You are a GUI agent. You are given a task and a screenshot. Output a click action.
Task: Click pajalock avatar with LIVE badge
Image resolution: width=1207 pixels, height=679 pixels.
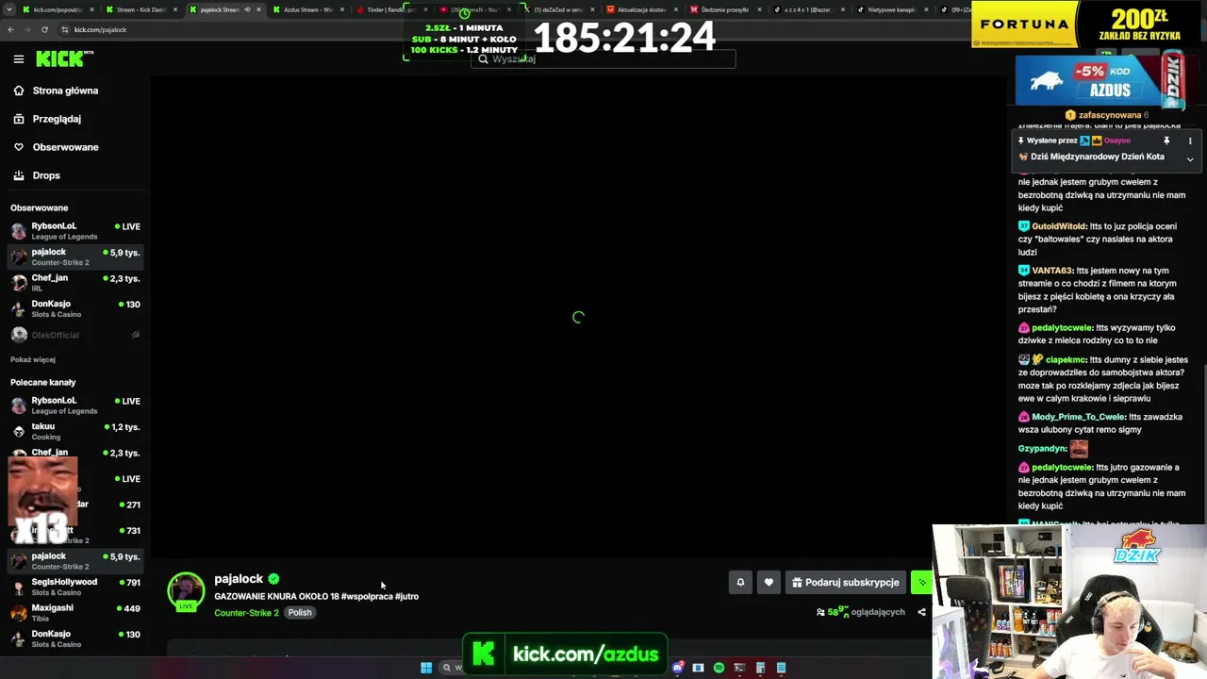[x=186, y=592]
